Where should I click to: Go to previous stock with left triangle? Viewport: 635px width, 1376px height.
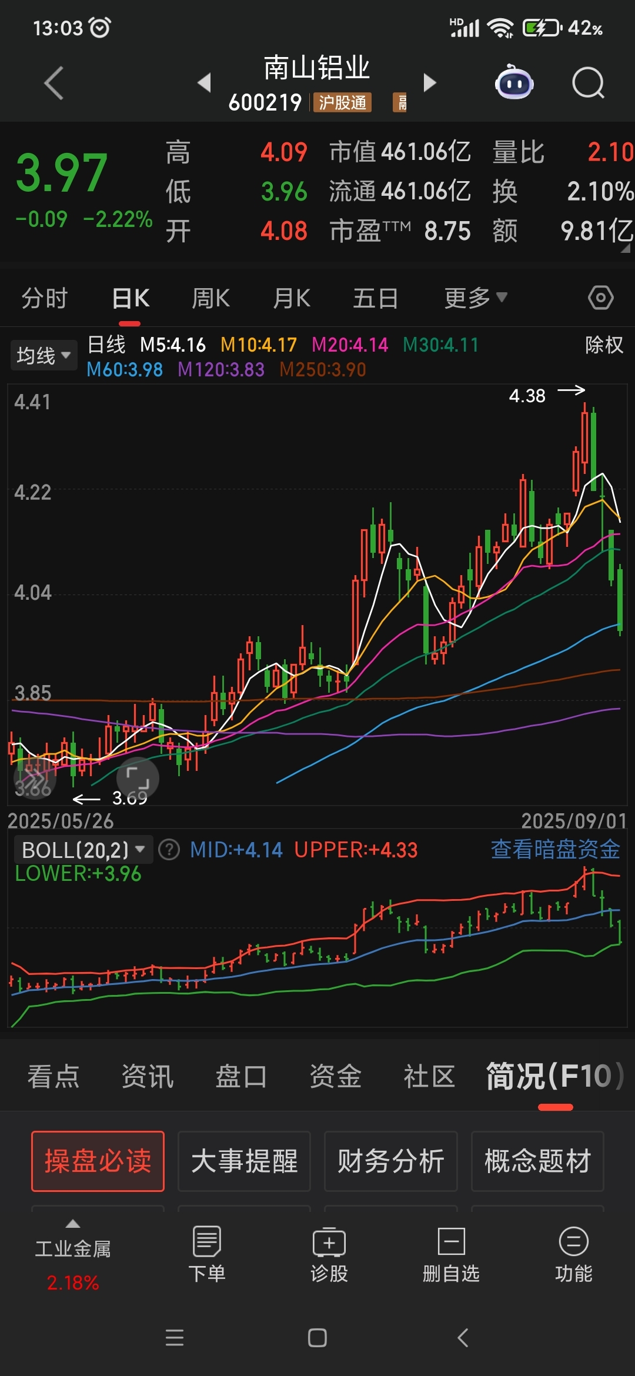[204, 82]
